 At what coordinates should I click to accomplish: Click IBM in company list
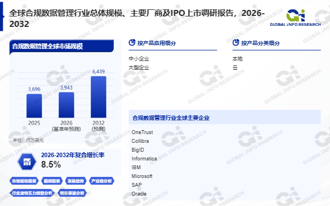136,168
